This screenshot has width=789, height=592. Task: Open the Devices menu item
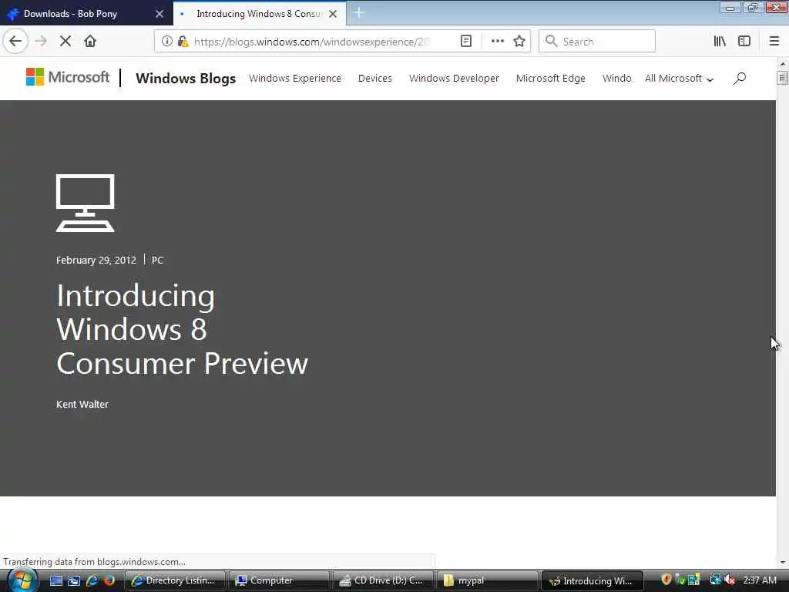point(375,79)
